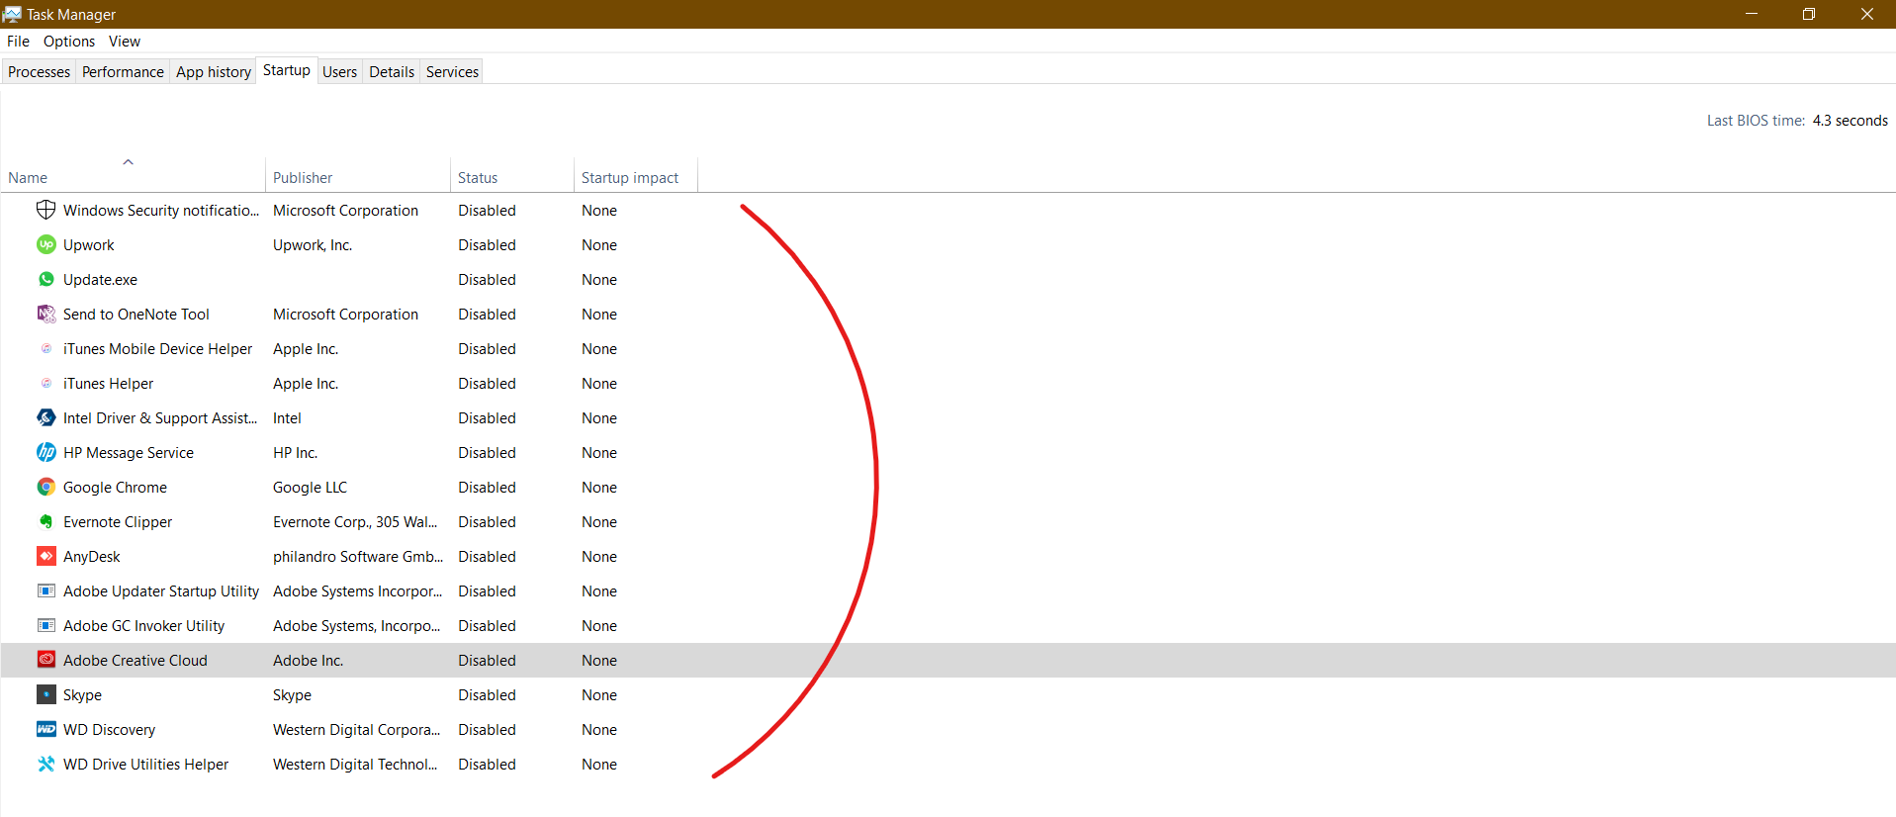Open the Options menu
The image size is (1896, 817).
[69, 41]
